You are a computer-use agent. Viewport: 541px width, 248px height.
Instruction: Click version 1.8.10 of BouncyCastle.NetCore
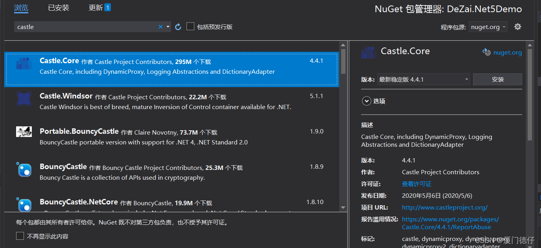coord(315,202)
